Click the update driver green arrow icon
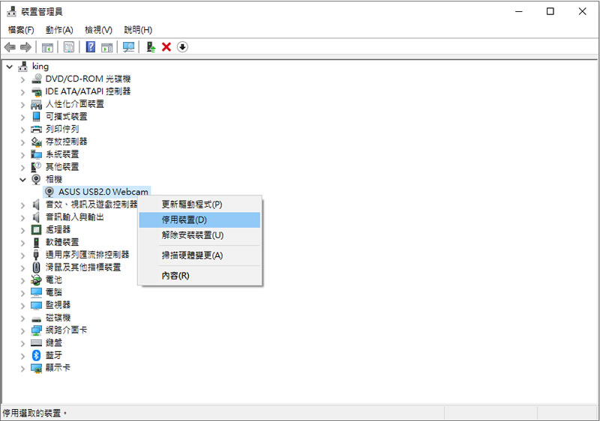This screenshot has width=600, height=421. pyautogui.click(x=151, y=47)
